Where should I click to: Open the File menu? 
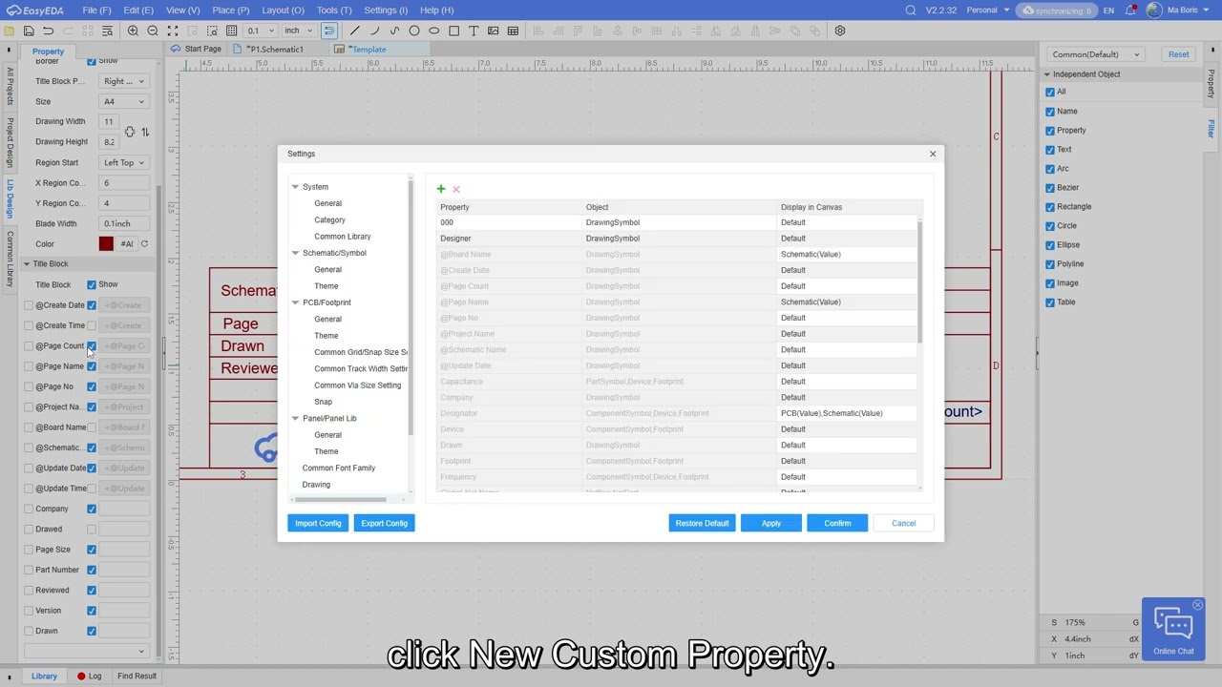[96, 10]
